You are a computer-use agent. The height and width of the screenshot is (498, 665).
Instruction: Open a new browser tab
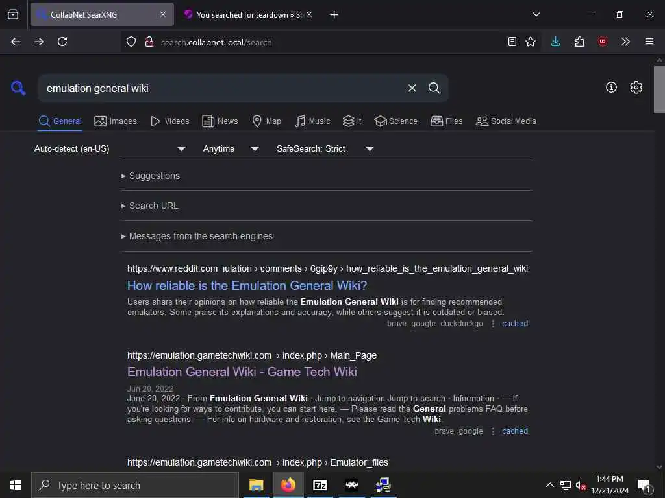334,15
